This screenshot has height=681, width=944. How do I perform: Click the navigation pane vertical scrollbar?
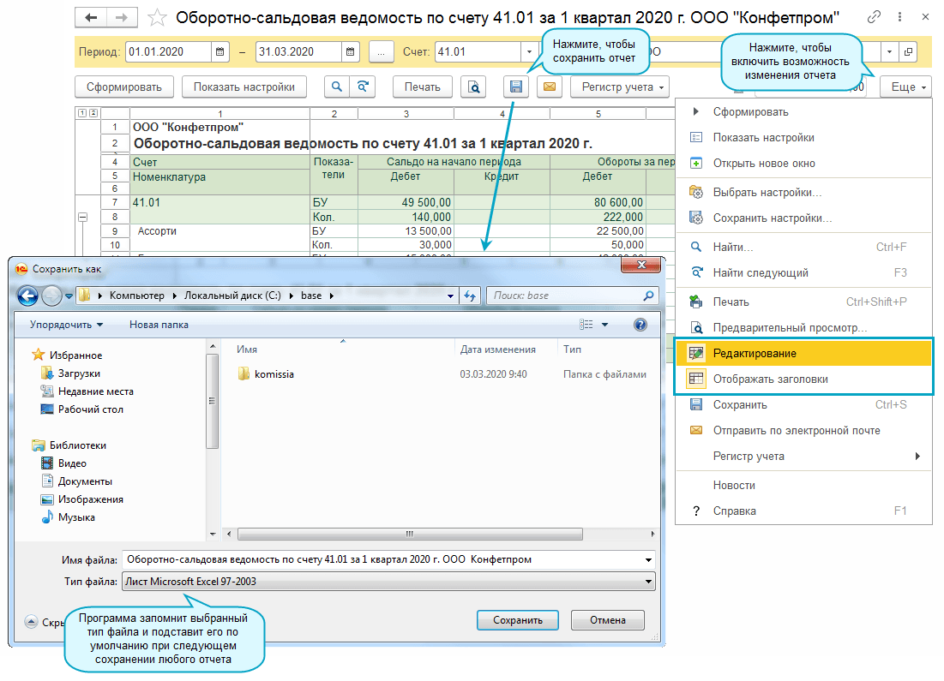[x=212, y=401]
